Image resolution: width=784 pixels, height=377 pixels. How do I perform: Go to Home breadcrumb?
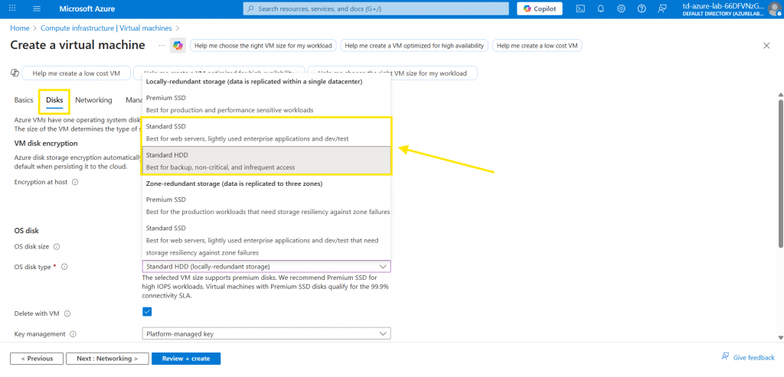coord(19,28)
